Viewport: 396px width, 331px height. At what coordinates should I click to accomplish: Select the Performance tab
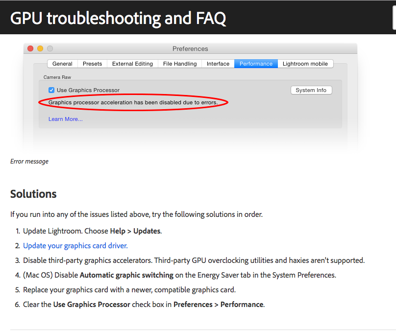coord(256,64)
